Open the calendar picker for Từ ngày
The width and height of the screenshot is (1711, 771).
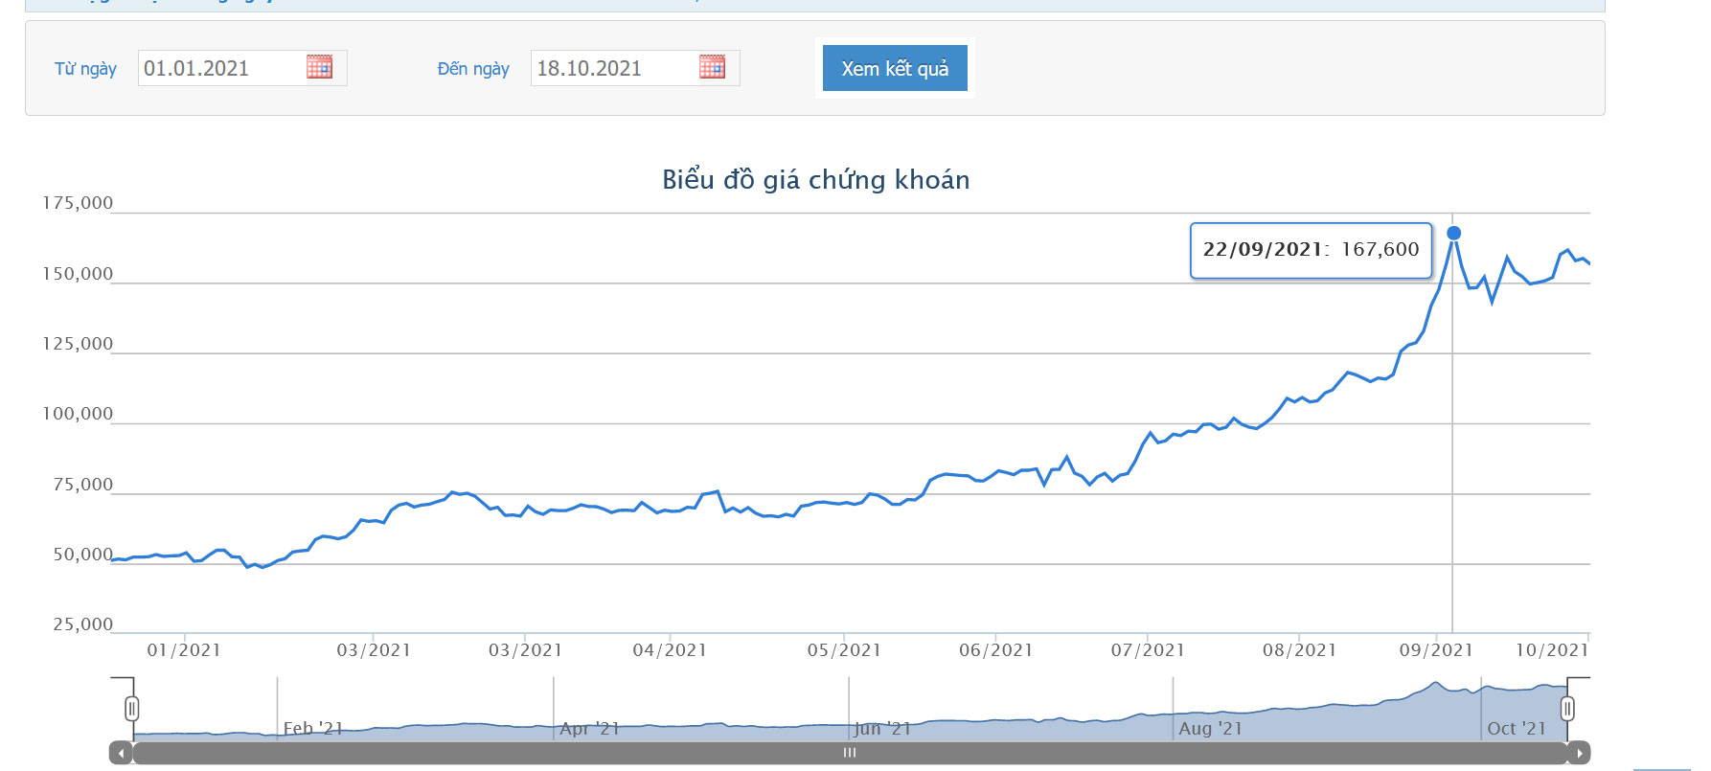[319, 67]
